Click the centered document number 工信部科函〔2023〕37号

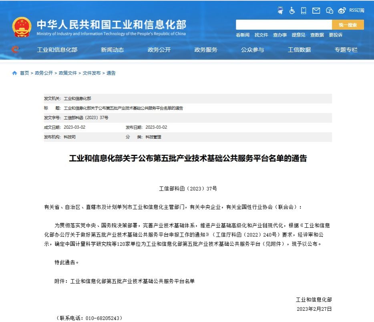click(188, 189)
